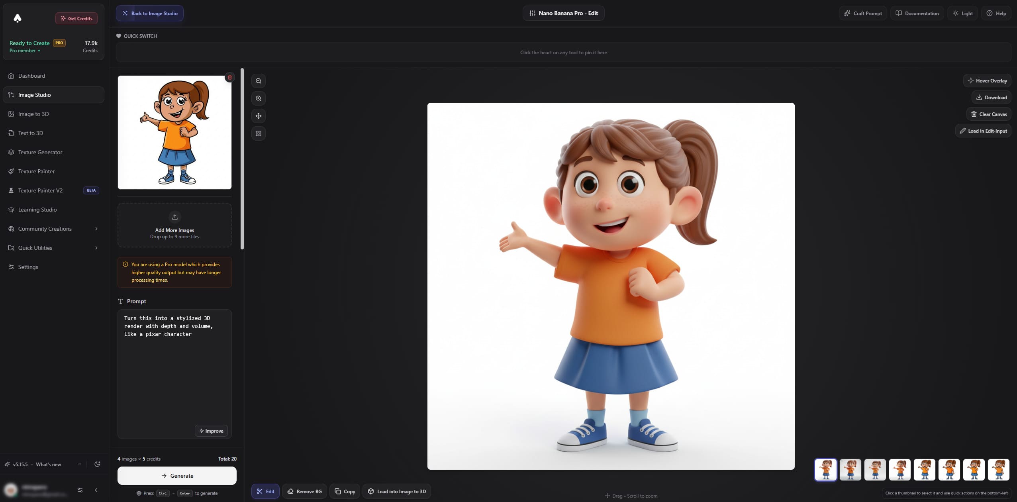This screenshot has height=502, width=1017.
Task: Collapse the sidebar with left chevron
Action: (96, 490)
